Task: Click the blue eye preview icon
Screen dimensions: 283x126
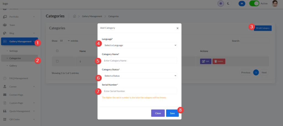Action: pyautogui.click(x=242, y=4)
